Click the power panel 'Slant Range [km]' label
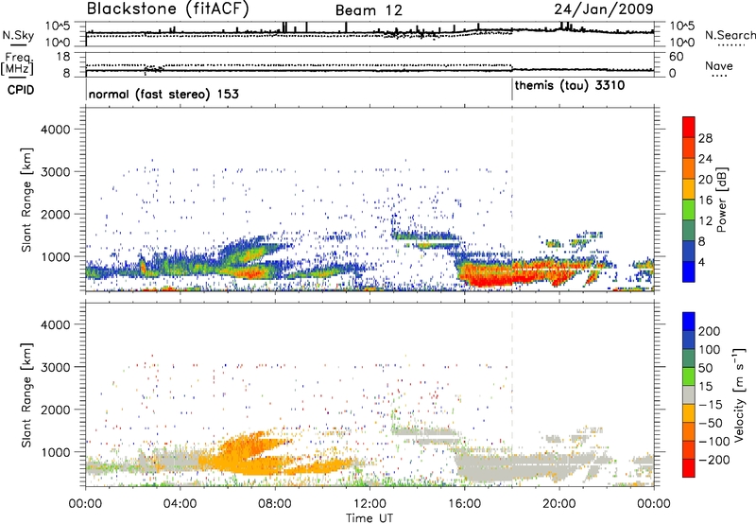 click(x=26, y=200)
